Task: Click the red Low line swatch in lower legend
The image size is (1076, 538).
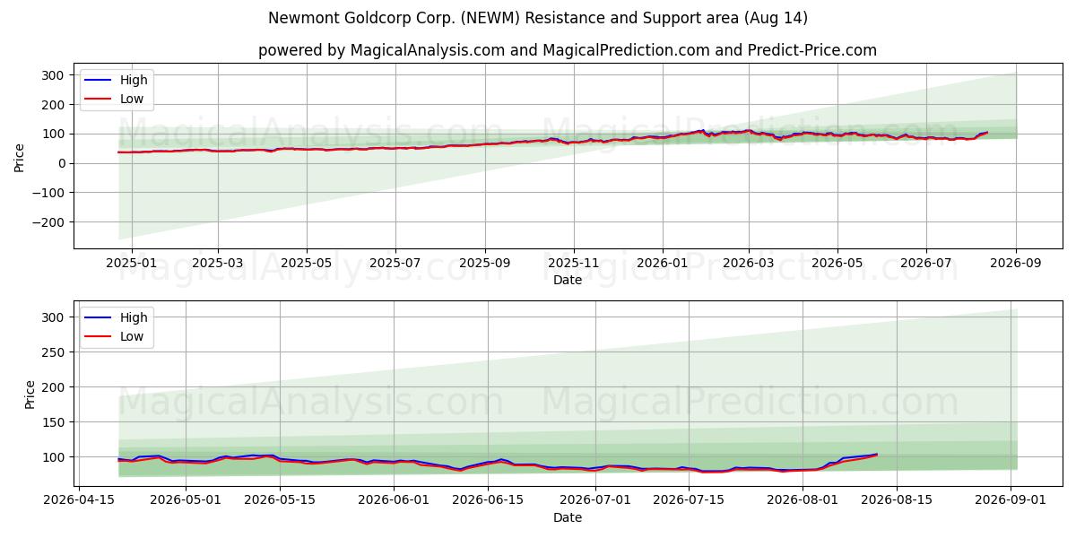Action: [x=99, y=337]
